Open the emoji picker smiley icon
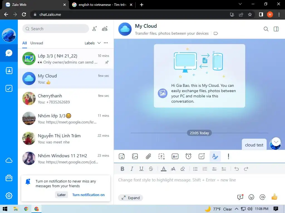The image size is (285, 213). [251, 197]
